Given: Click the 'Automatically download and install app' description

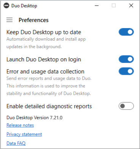Looking at the screenshot, I should pos(46,43).
